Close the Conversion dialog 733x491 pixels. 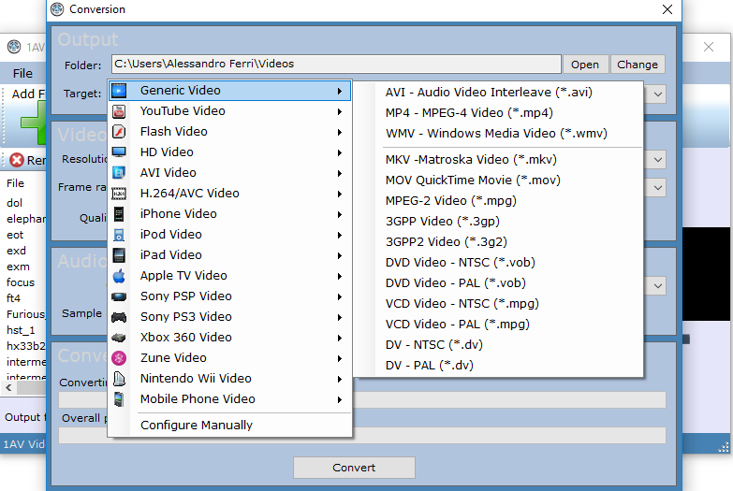667,9
